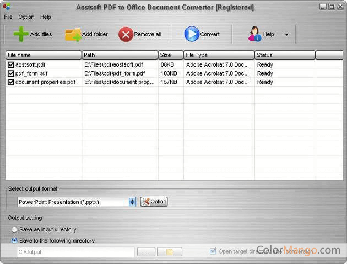Sort by the File Type column header
Image resolution: width=347 pixels, height=264 pixels.
click(x=219, y=55)
